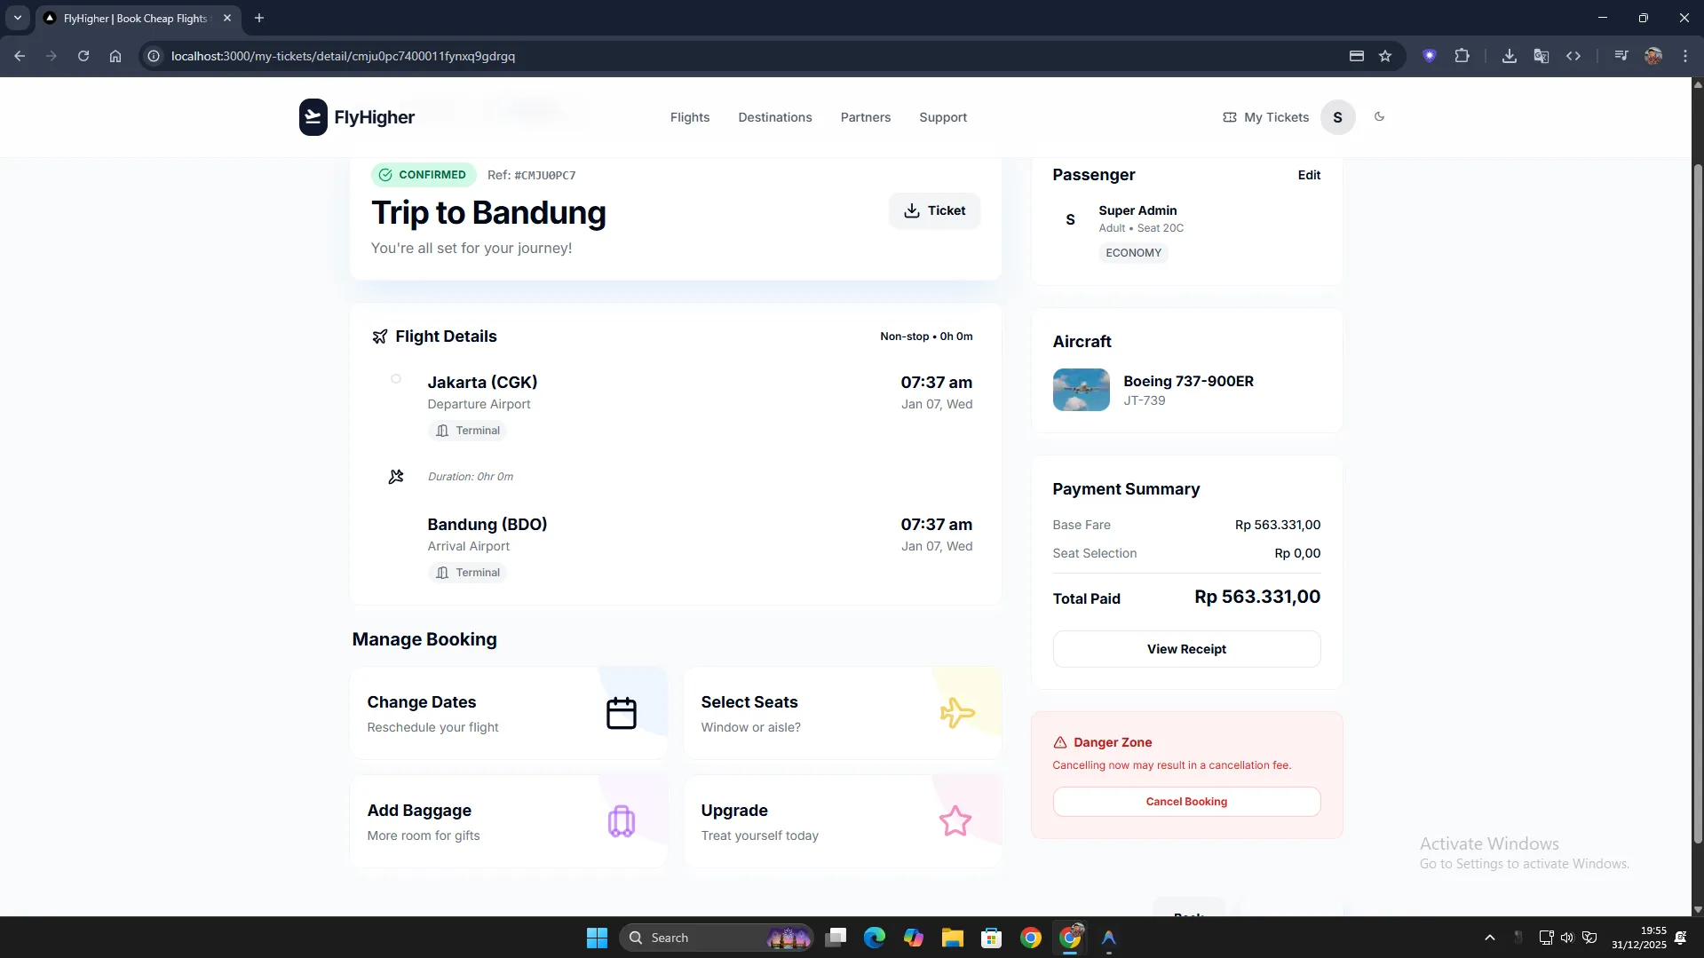The width and height of the screenshot is (1704, 958).
Task: Open the S user avatar menu
Action: coord(1336,117)
